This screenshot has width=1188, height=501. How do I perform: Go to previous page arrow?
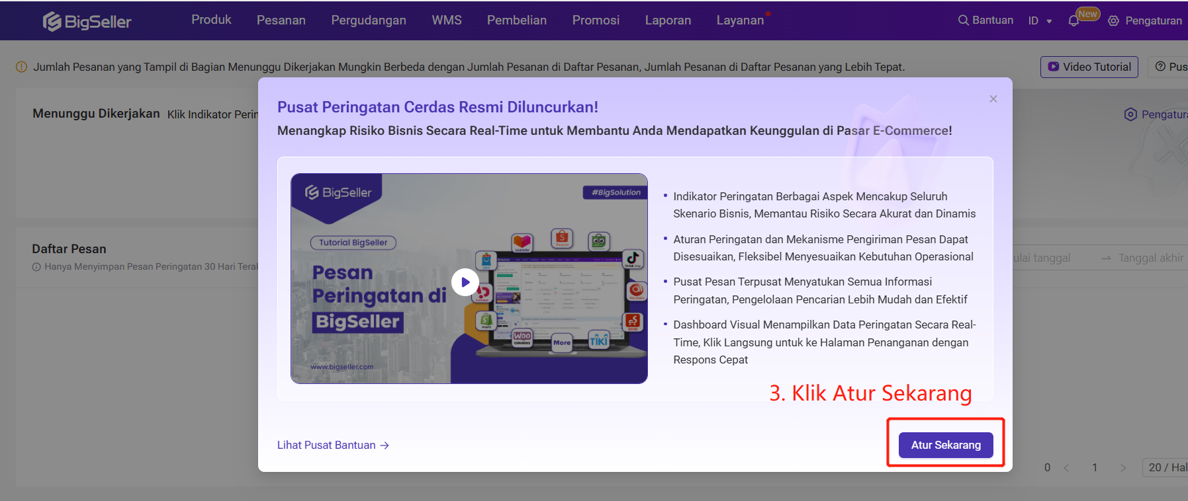1066,468
